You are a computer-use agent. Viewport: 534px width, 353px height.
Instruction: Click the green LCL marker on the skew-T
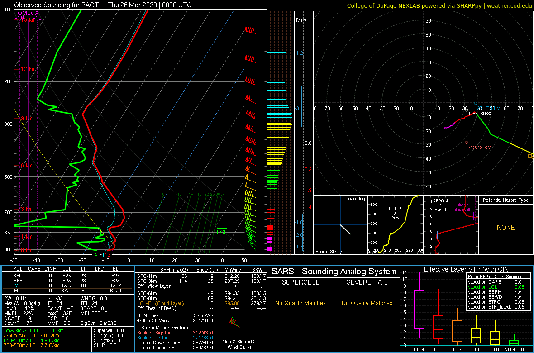tap(222, 230)
